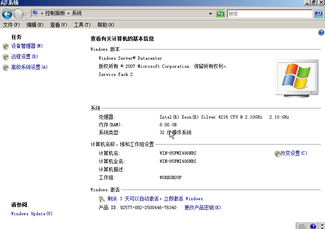The height and width of the screenshot is (229, 325).
Task: Click the 任务 heading in the left pane
Action: pyautogui.click(x=16, y=37)
